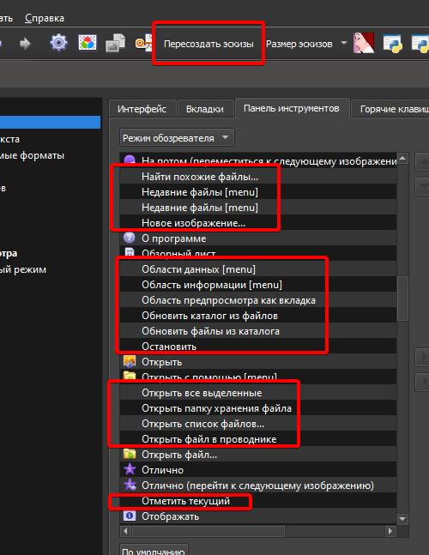The image size is (429, 555).
Task: Click question mark icon for О программе
Action: click(130, 238)
